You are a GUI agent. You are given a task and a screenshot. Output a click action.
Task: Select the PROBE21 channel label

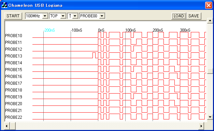pos(14,111)
